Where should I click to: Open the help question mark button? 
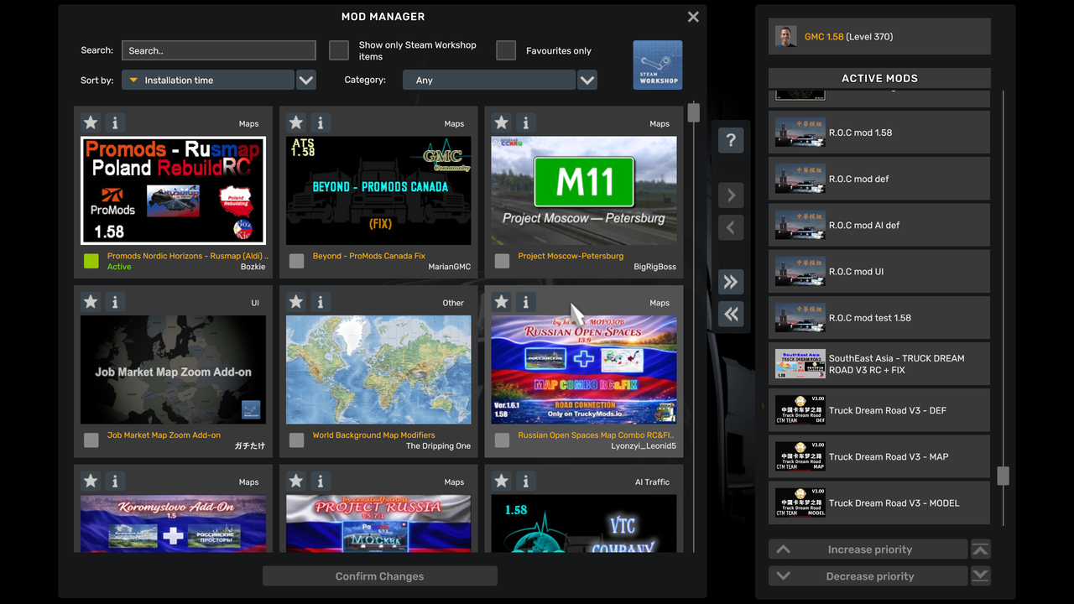(731, 140)
